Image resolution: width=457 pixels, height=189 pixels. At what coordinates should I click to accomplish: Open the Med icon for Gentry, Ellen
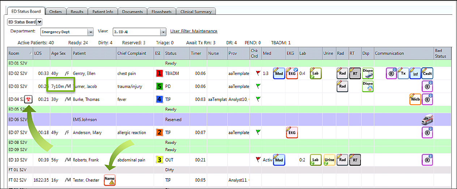[x=279, y=73]
